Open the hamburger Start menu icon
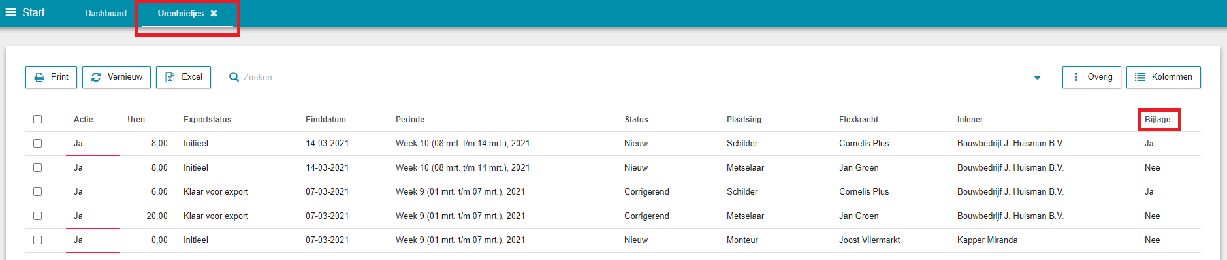 coord(11,12)
